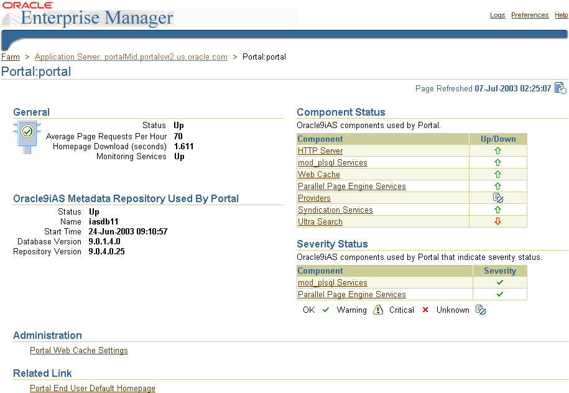Image resolution: width=569 pixels, height=393 pixels.
Task: Click the Portal:portal page heading
Action: click(36, 72)
